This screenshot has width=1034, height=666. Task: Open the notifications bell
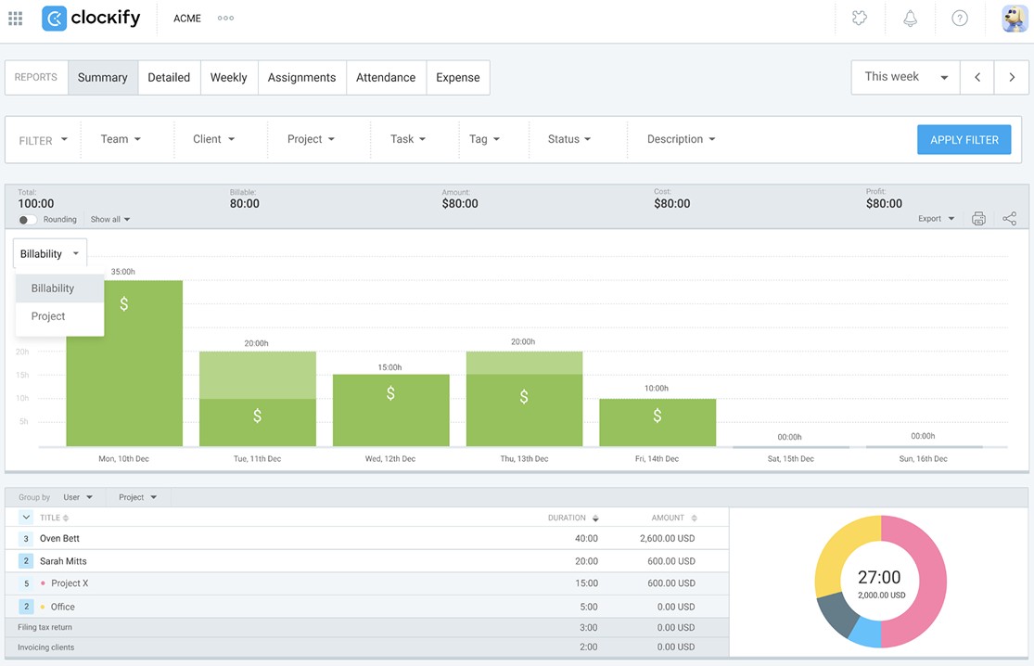910,19
